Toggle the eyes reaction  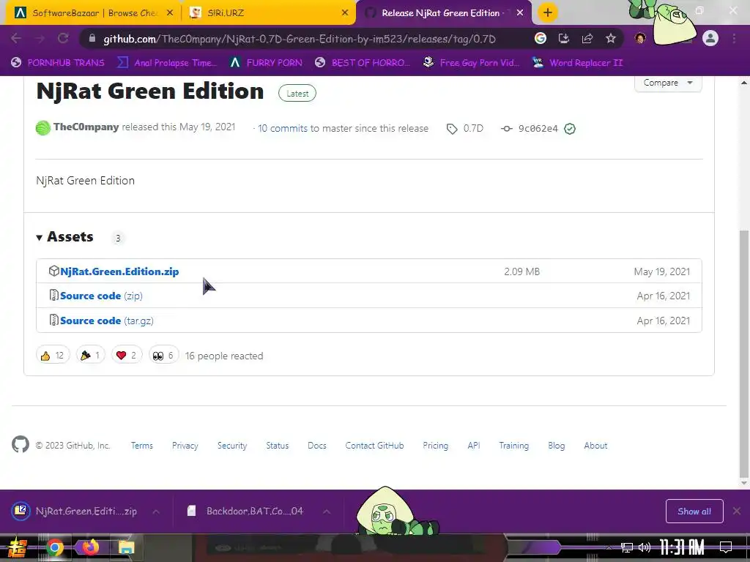coord(163,355)
